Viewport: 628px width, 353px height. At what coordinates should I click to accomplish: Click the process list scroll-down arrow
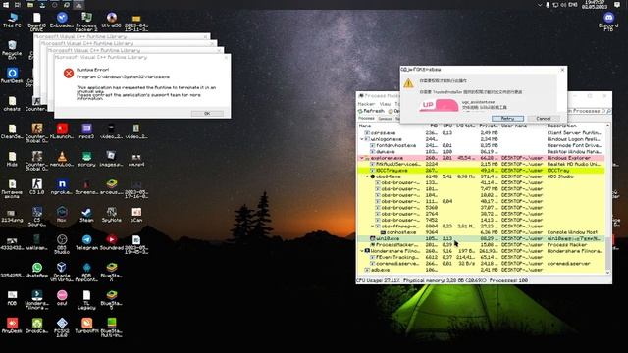tap(608, 273)
